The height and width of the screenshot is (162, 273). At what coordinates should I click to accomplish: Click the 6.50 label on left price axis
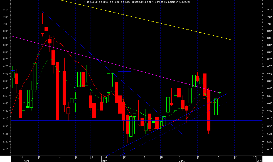coord(6,96)
